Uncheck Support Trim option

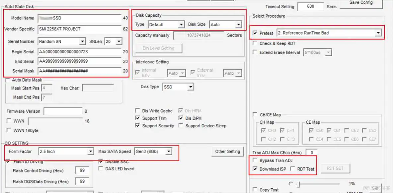click(x=137, y=118)
